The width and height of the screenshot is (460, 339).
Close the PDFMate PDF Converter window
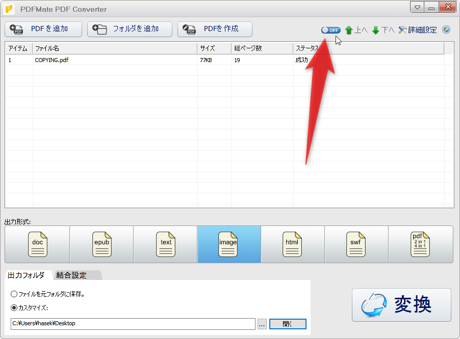click(x=448, y=7)
